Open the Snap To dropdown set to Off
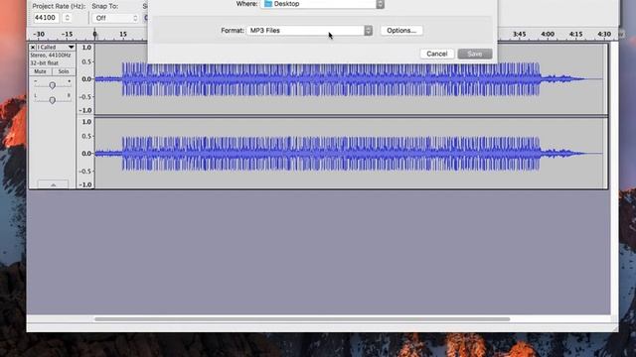Viewport: 636px width, 357px height. [115, 18]
